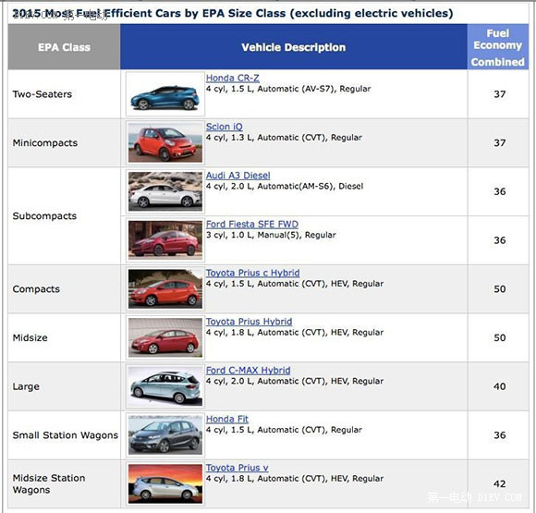Select the Minicompacts class cell

(64, 142)
